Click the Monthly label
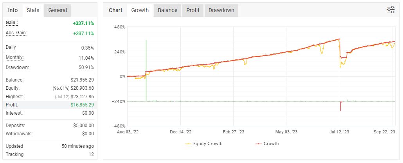This screenshot has height=163, width=403. click(x=14, y=58)
